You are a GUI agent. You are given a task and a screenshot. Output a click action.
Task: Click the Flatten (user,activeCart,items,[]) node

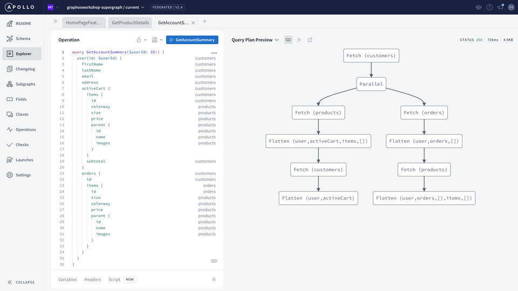(x=318, y=141)
